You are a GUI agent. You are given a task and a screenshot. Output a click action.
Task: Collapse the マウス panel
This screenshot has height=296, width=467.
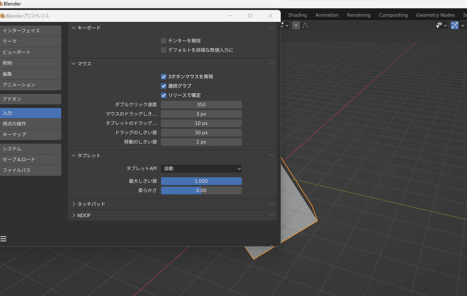pyautogui.click(x=74, y=64)
